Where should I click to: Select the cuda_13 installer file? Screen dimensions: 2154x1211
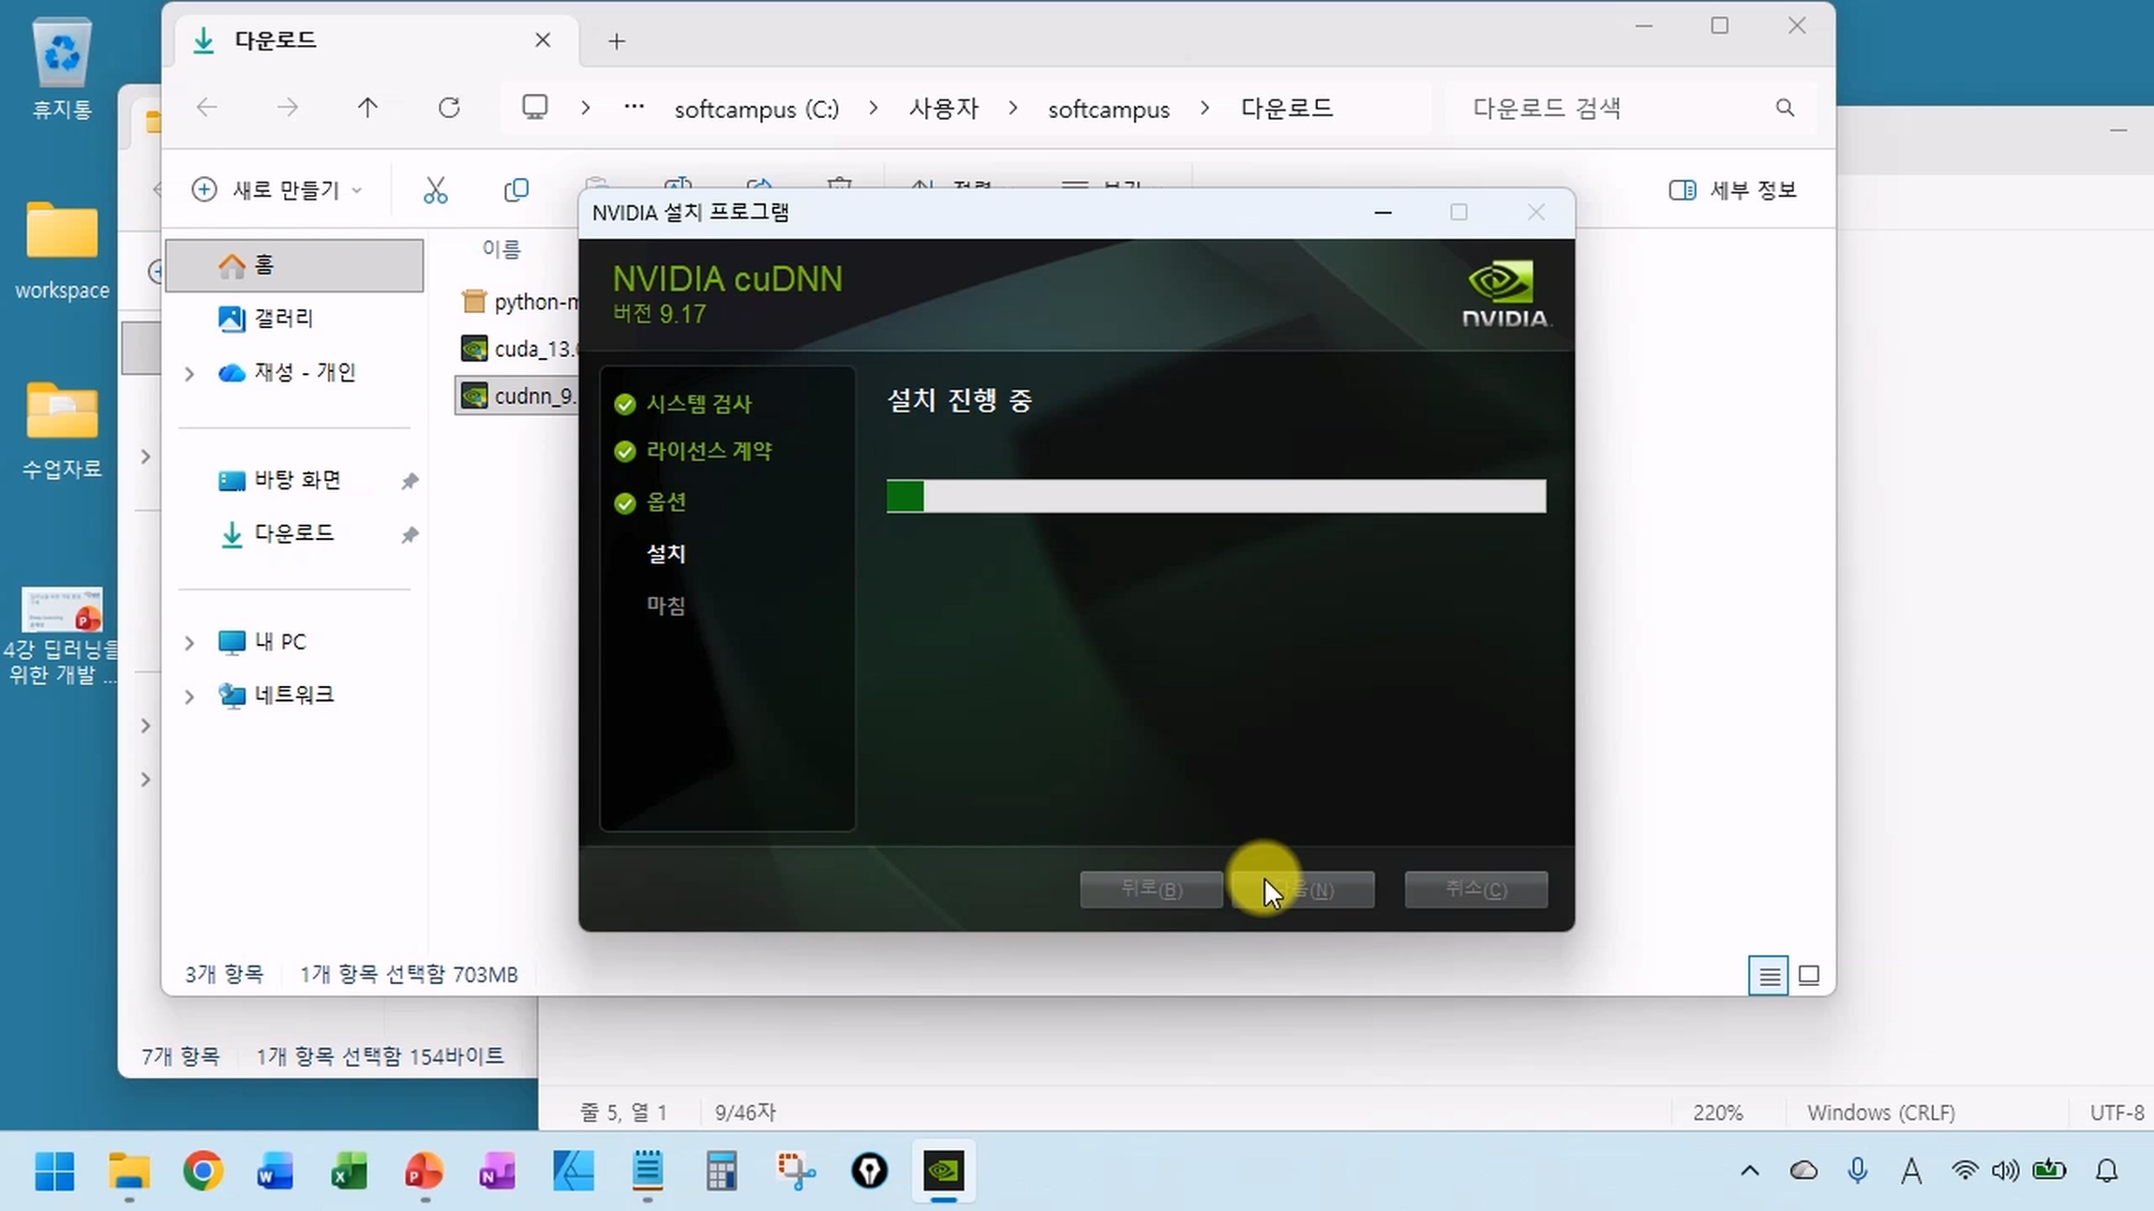click(520, 349)
